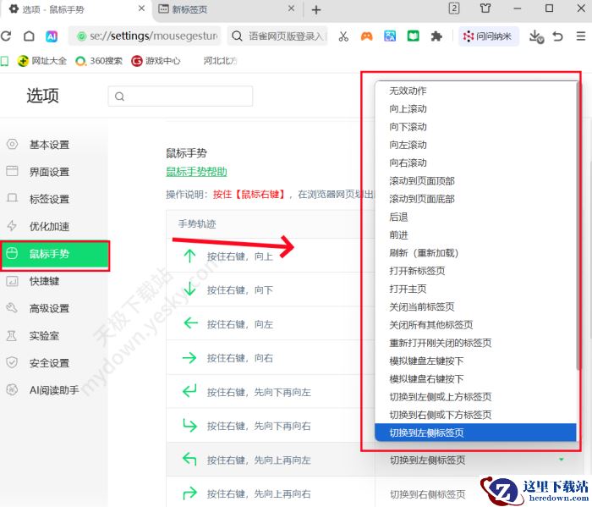Click the 语雀网页版登录入口 search box
Screen dimensions: 592x507
(277, 36)
